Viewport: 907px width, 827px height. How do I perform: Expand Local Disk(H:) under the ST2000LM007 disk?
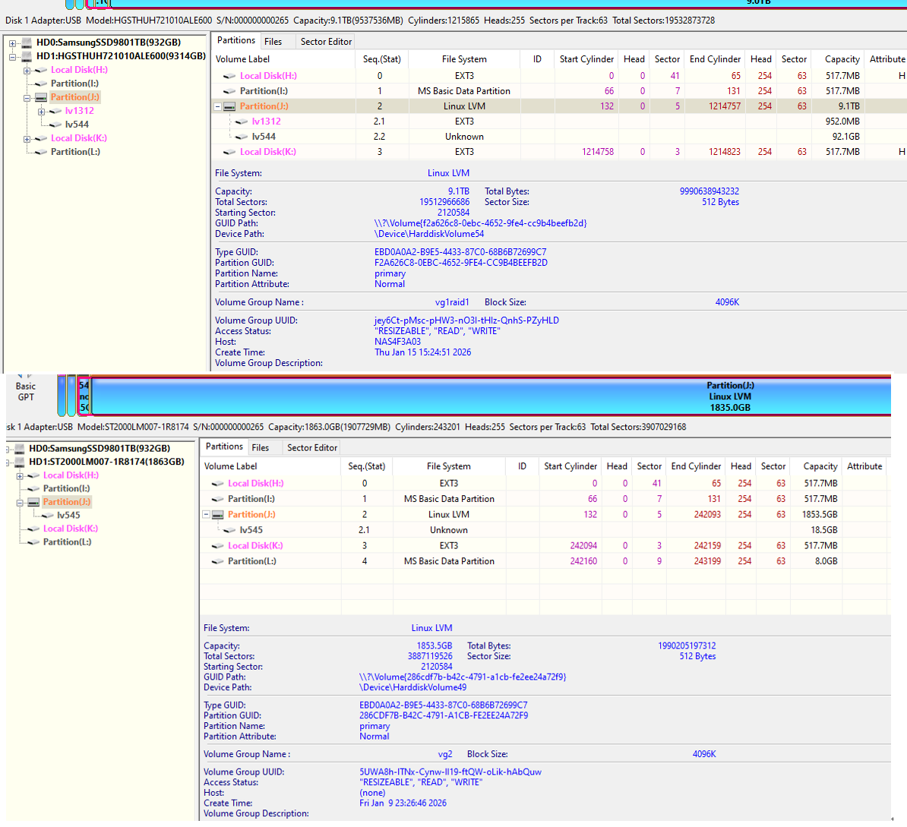(20, 475)
